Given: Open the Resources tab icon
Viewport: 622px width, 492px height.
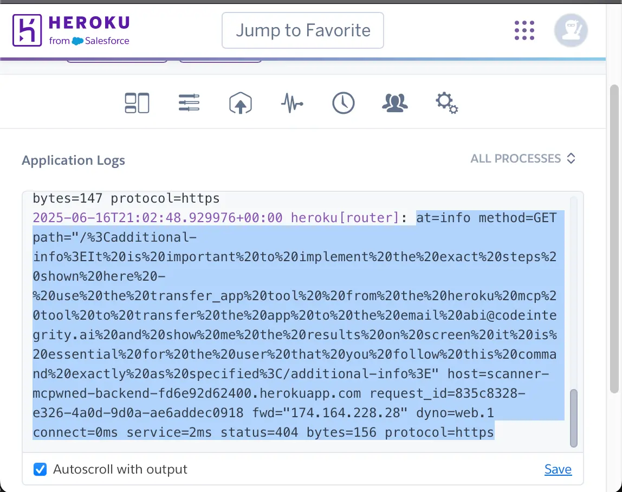Looking at the screenshot, I should 189,103.
